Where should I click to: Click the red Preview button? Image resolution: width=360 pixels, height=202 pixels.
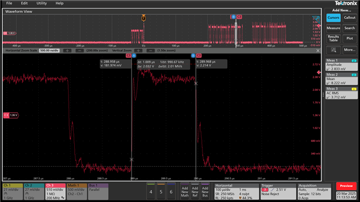point(346,186)
